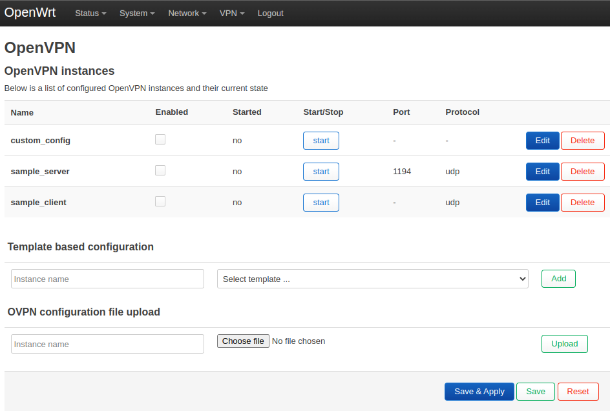This screenshot has height=411, width=610.
Task: Click Logout in the top bar
Action: (270, 13)
